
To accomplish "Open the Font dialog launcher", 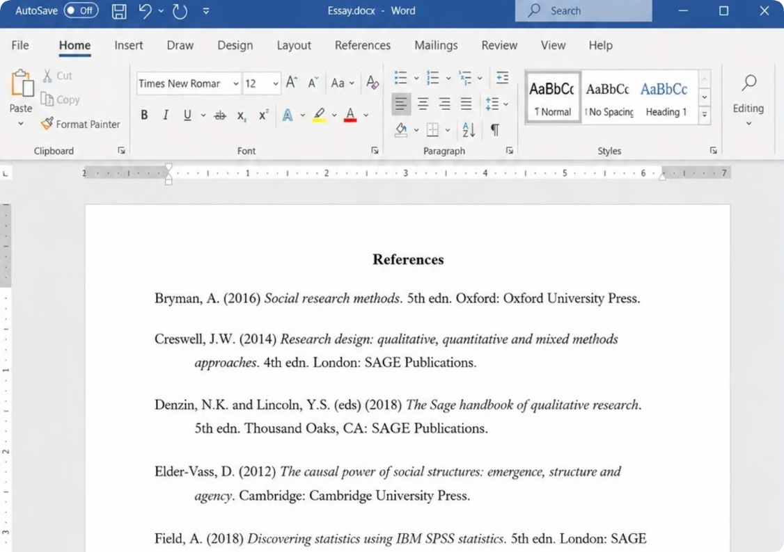I will coord(375,150).
